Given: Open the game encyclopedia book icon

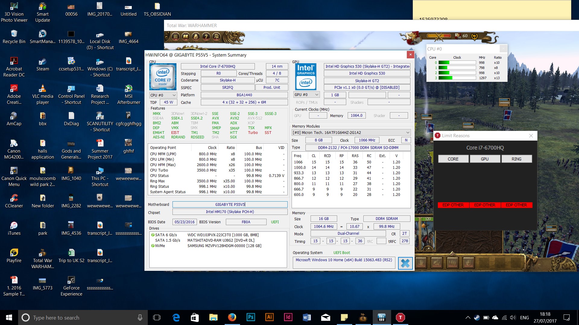Looking at the screenshot, I should (x=186, y=37).
